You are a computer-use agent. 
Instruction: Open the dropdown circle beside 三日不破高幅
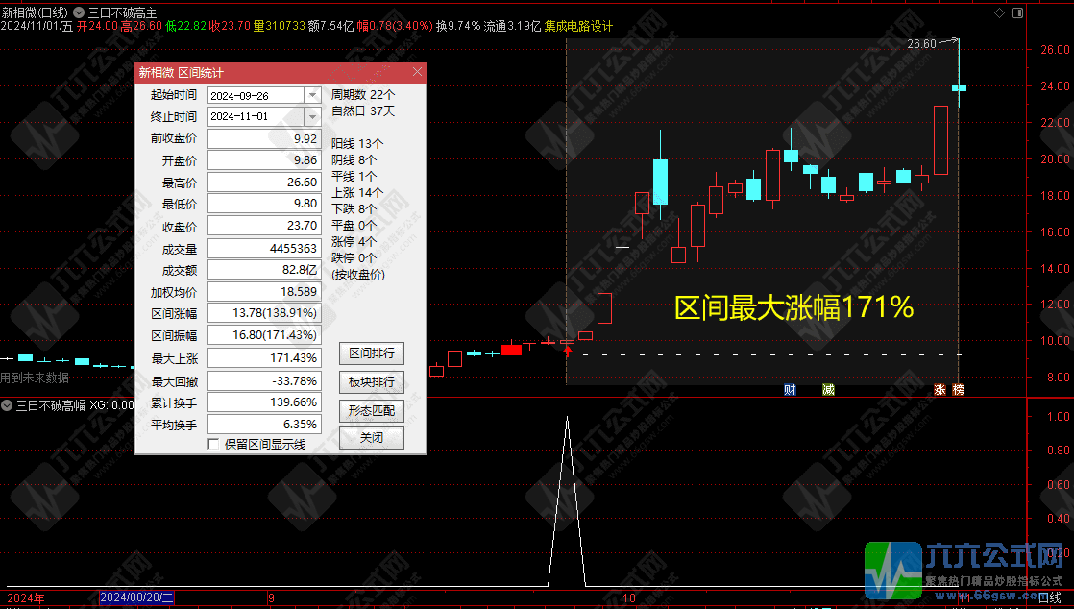click(7, 405)
